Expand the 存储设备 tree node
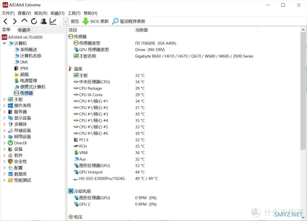 [4, 131]
